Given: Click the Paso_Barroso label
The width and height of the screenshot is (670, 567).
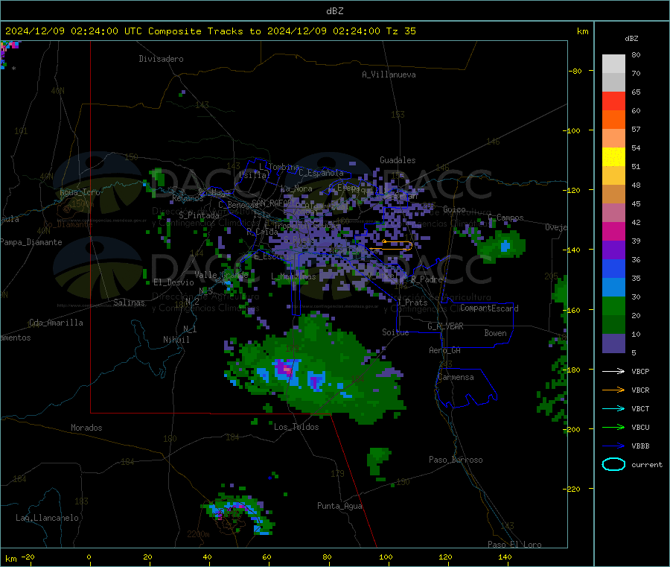Looking at the screenshot, I should tap(456, 460).
